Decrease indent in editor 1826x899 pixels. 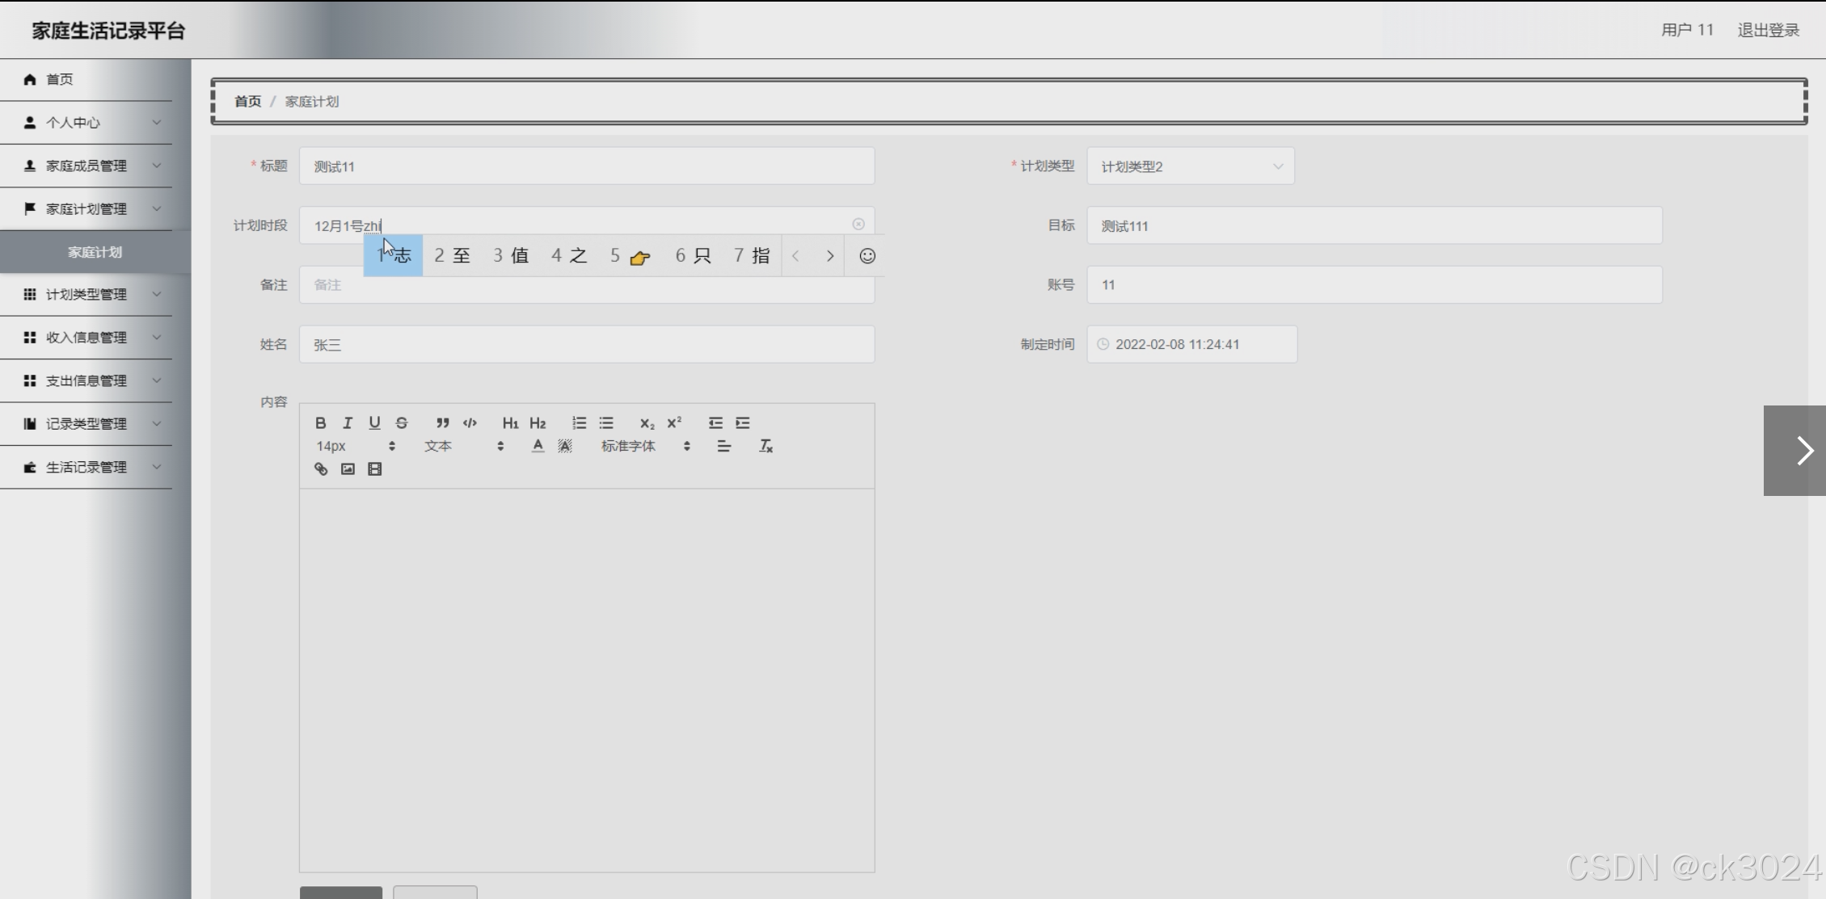pyautogui.click(x=715, y=422)
